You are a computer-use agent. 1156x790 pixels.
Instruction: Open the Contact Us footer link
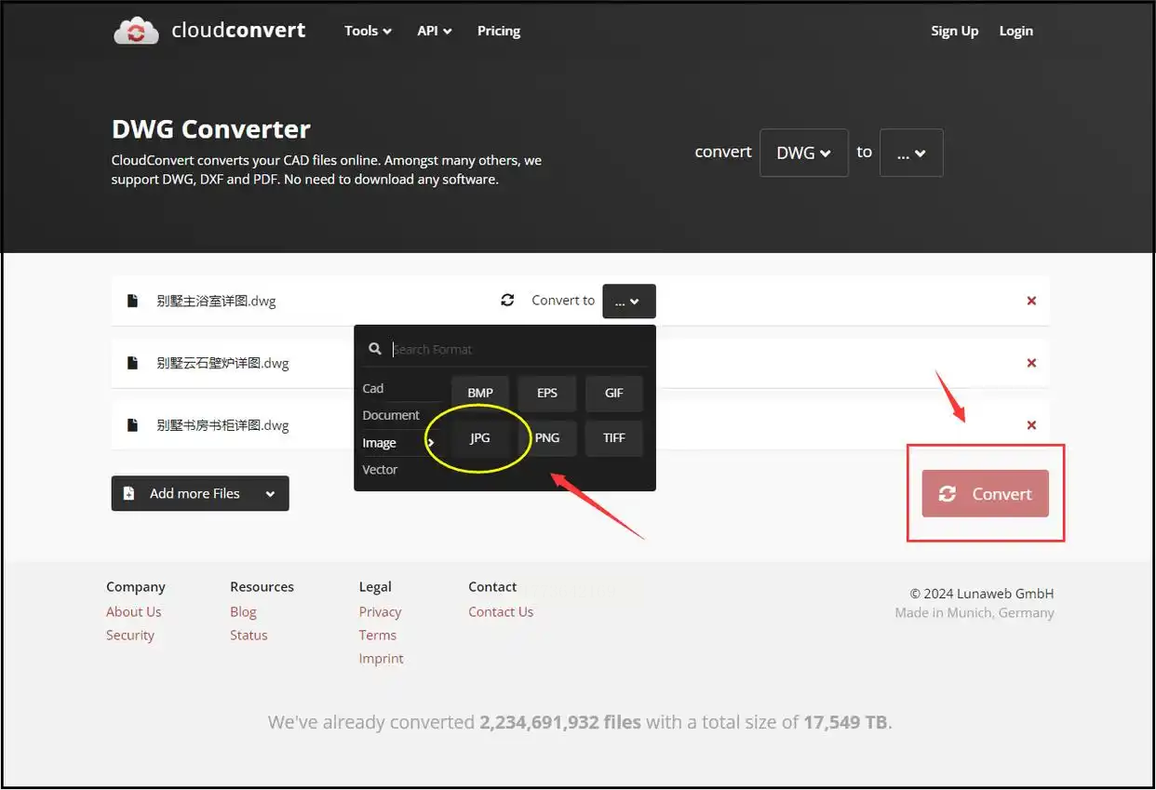click(501, 611)
